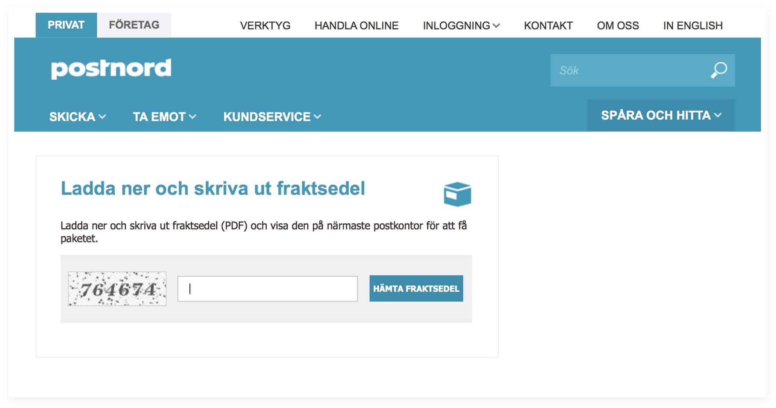776x408 pixels.
Task: Expand the TA EMOT dropdown menu
Action: pyautogui.click(x=164, y=117)
